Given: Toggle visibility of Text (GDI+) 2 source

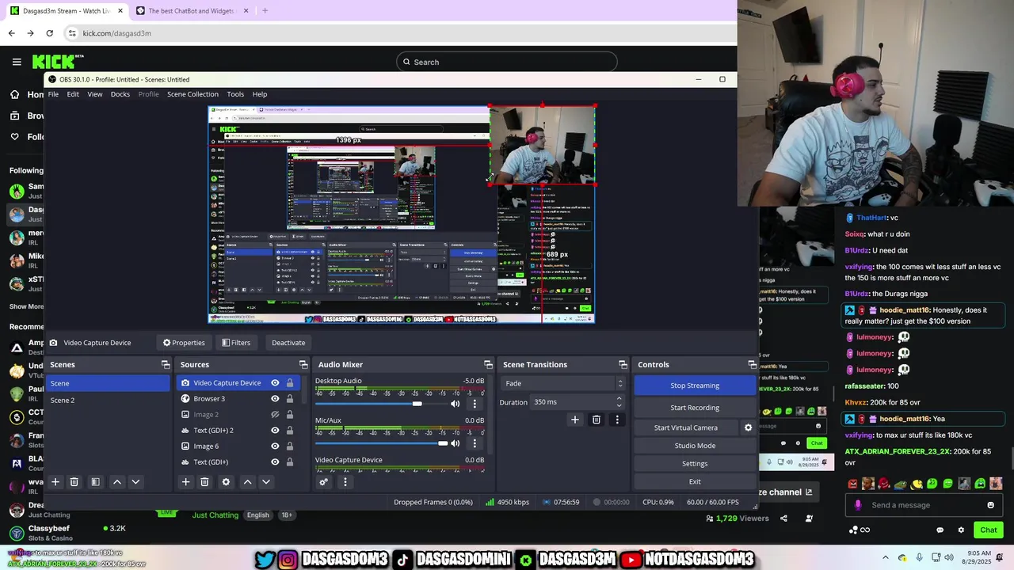Looking at the screenshot, I should point(275,430).
